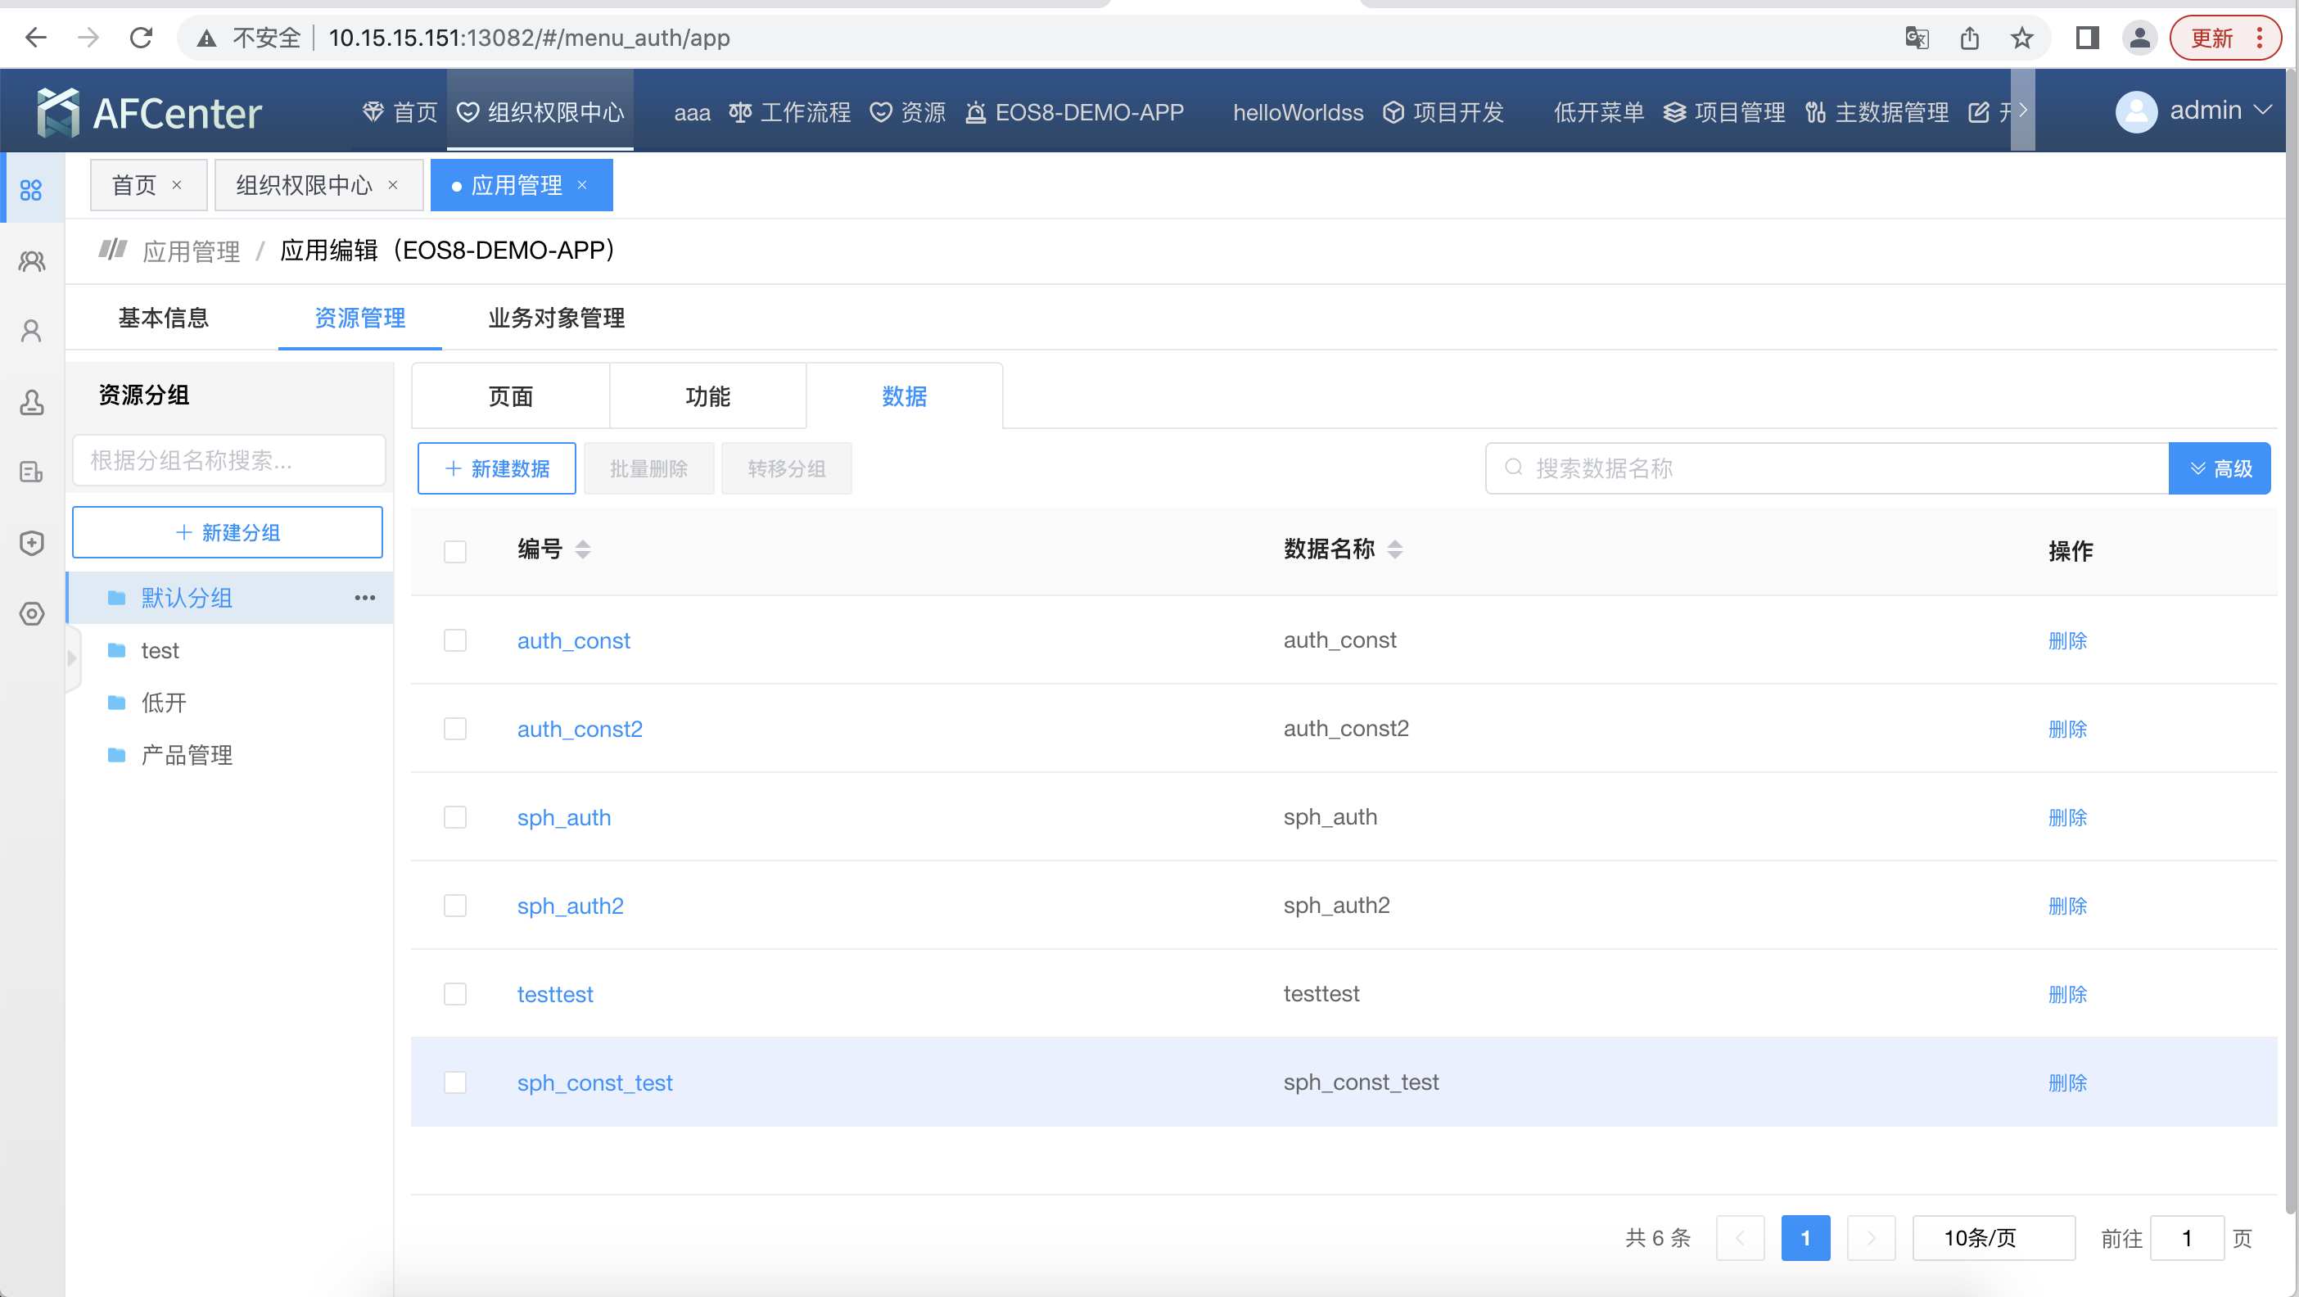Check the select-all checkbox in table header
The width and height of the screenshot is (2299, 1297).
[455, 551]
